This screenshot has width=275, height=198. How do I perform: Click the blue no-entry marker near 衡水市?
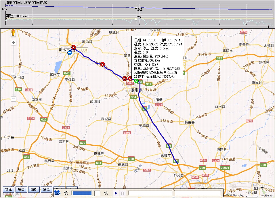point(69,53)
